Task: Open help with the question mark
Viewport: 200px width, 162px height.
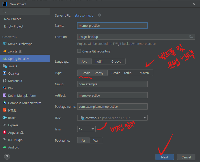Action: 7,157
